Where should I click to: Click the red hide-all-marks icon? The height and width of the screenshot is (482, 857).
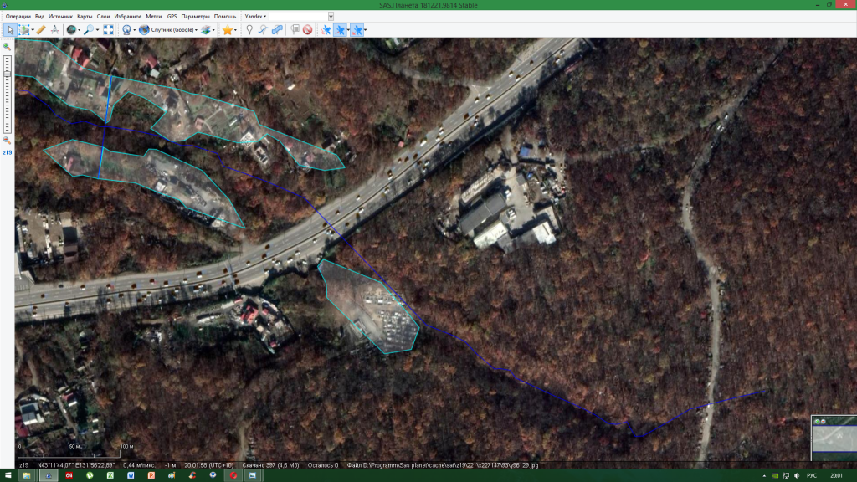tap(308, 30)
